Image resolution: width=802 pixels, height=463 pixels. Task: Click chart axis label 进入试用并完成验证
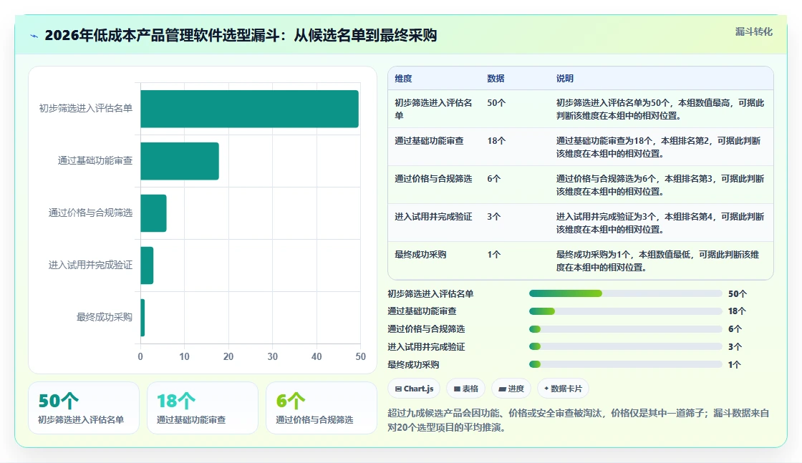click(x=90, y=265)
